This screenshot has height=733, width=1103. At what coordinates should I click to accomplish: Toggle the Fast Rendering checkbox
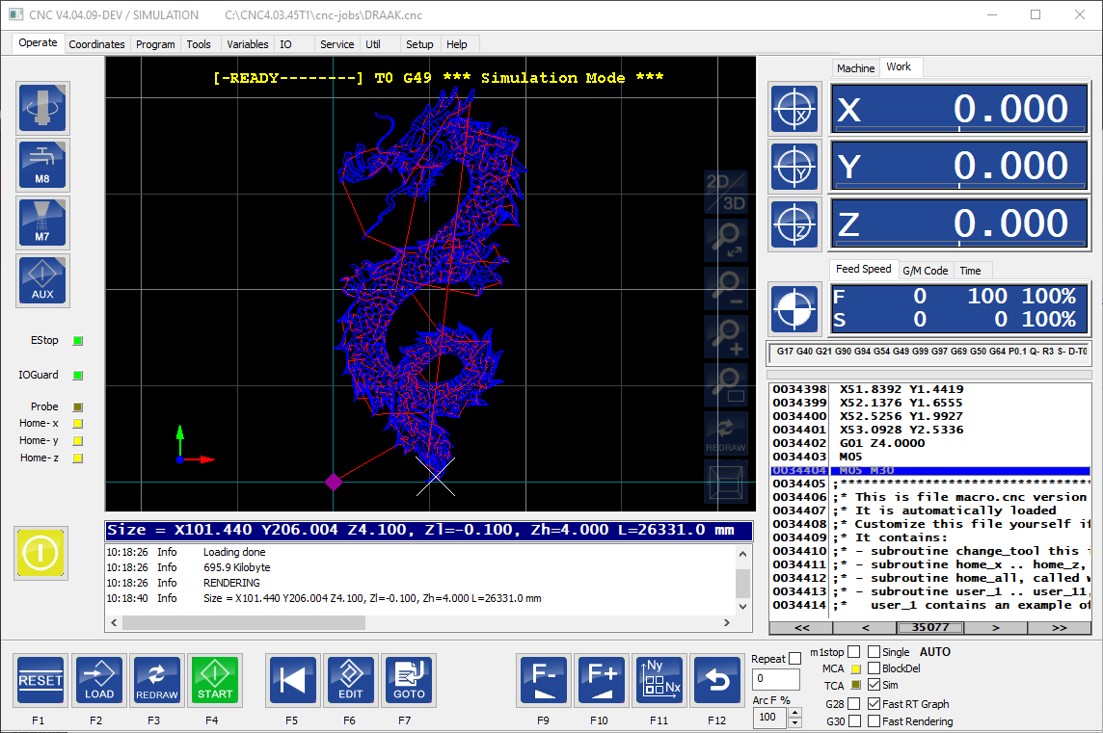point(874,721)
